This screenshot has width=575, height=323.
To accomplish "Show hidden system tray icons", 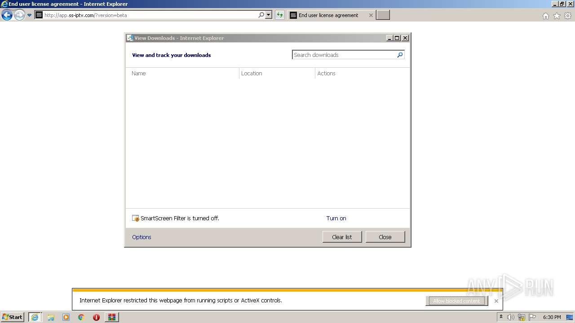I will 501,317.
